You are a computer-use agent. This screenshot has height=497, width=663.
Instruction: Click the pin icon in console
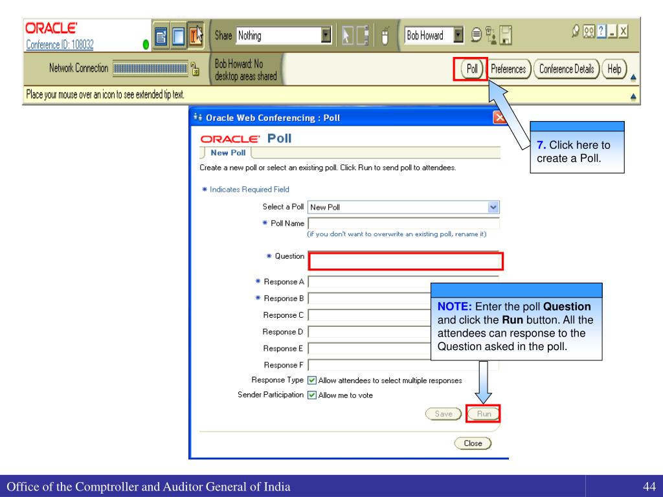[x=575, y=30]
